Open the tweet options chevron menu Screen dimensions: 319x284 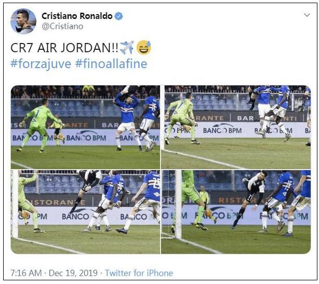tap(307, 15)
